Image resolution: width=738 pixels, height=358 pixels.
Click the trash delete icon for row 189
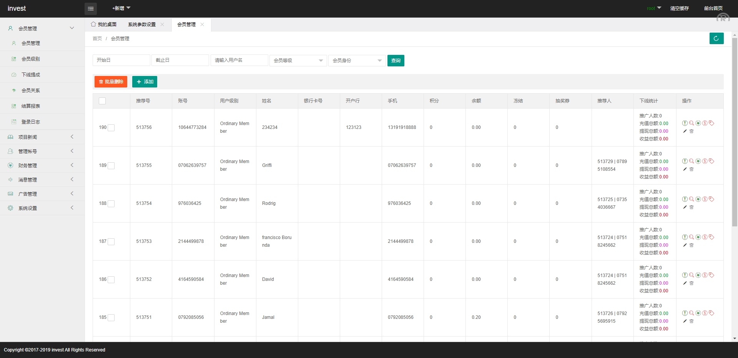pos(691,169)
